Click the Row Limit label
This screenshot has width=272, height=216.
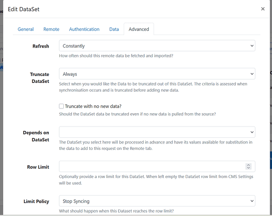[x=38, y=167]
